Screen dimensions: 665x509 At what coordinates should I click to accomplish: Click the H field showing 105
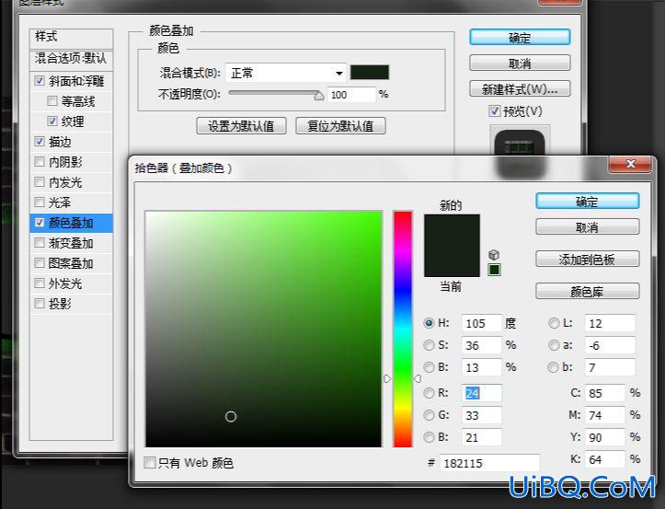click(x=481, y=323)
